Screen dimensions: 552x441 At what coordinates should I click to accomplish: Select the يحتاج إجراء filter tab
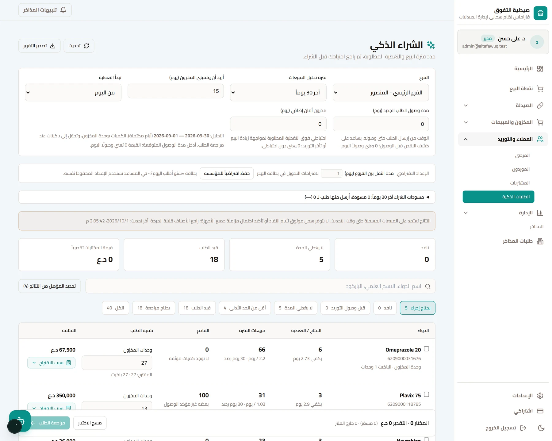pyautogui.click(x=417, y=308)
